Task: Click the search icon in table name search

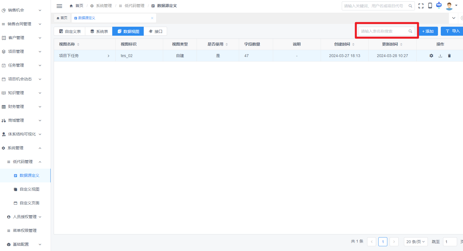Action: pyautogui.click(x=410, y=31)
